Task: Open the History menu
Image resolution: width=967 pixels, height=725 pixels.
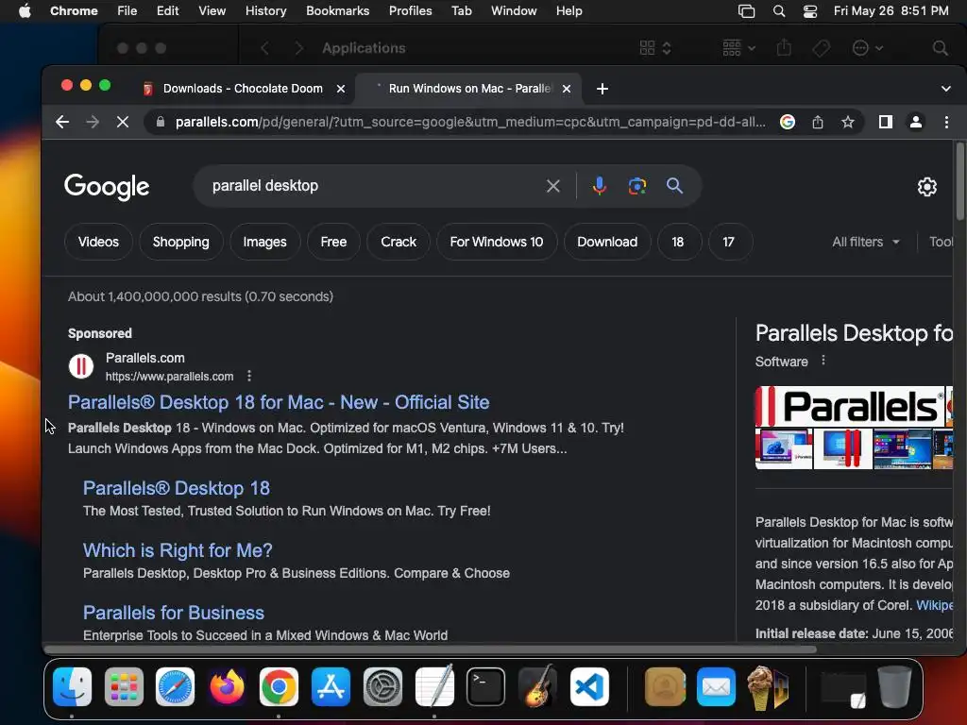Action: [265, 11]
